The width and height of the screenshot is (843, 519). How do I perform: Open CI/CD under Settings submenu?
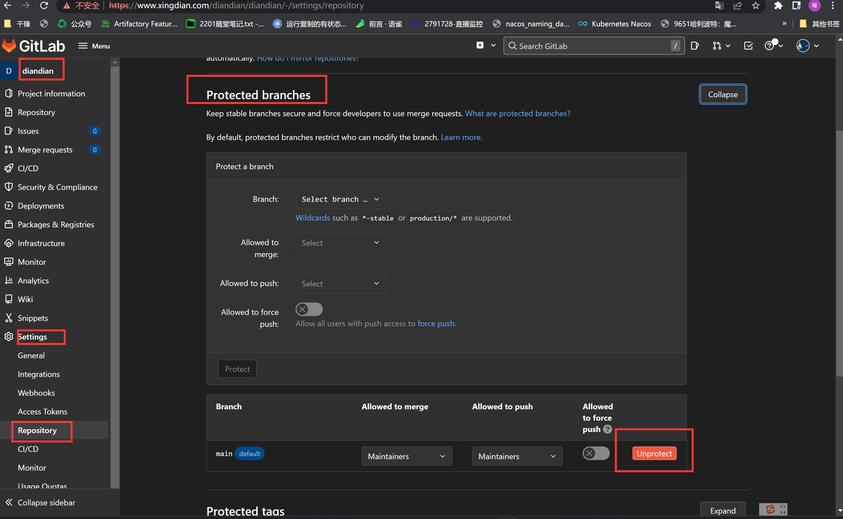pos(28,449)
